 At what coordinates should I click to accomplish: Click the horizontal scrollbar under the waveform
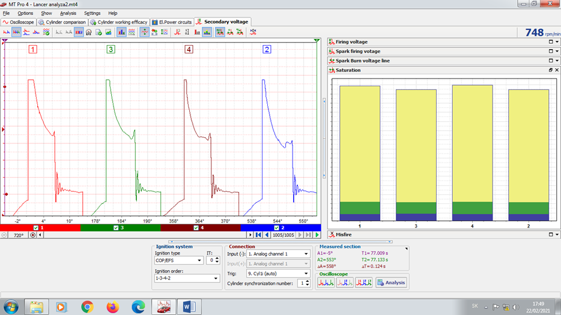[x=144, y=235]
